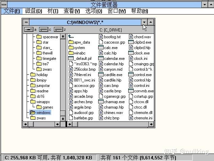The width and height of the screenshot is (214, 161).
Task: Click the parent directory up-arrow icon
Action: (71, 37)
